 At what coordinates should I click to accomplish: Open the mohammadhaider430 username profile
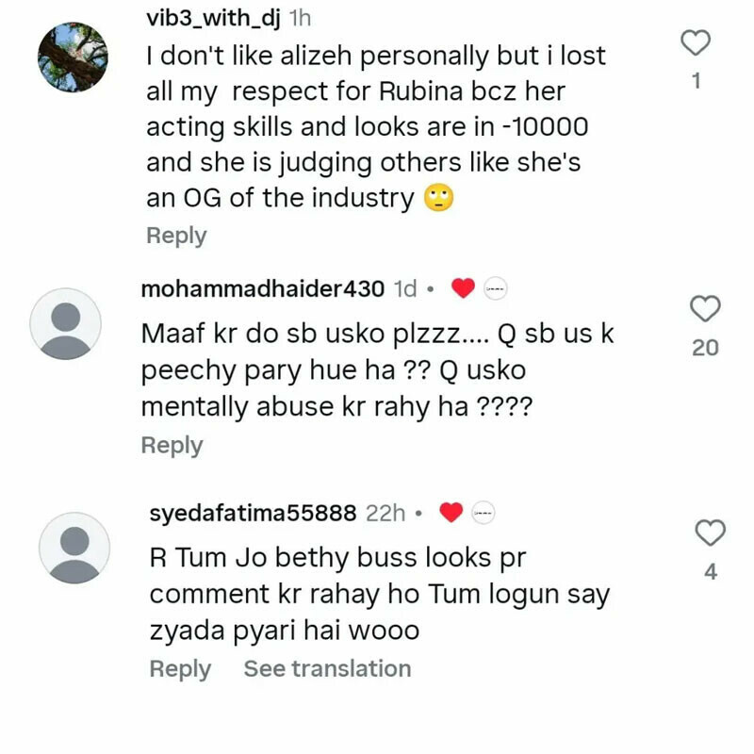262,289
